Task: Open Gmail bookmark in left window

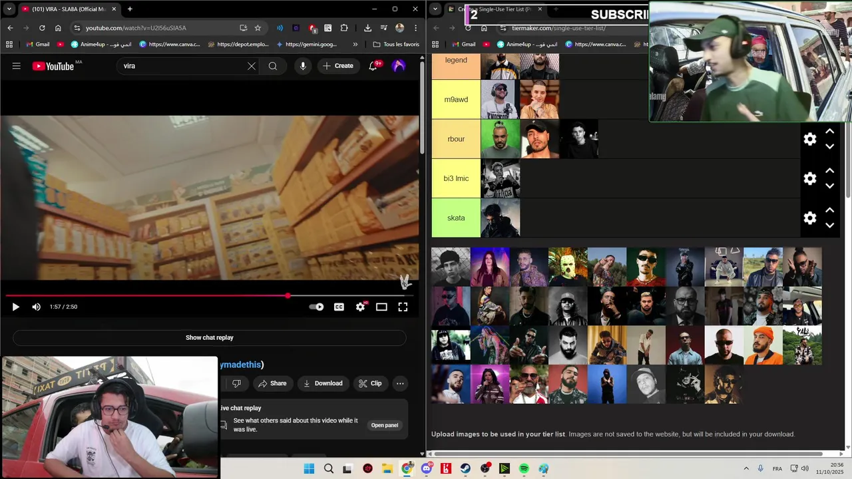Action: [x=37, y=45]
